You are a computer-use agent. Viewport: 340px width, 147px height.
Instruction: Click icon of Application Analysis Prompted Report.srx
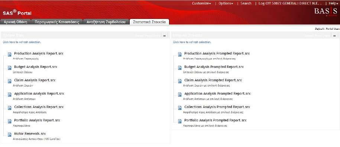[180, 95]
